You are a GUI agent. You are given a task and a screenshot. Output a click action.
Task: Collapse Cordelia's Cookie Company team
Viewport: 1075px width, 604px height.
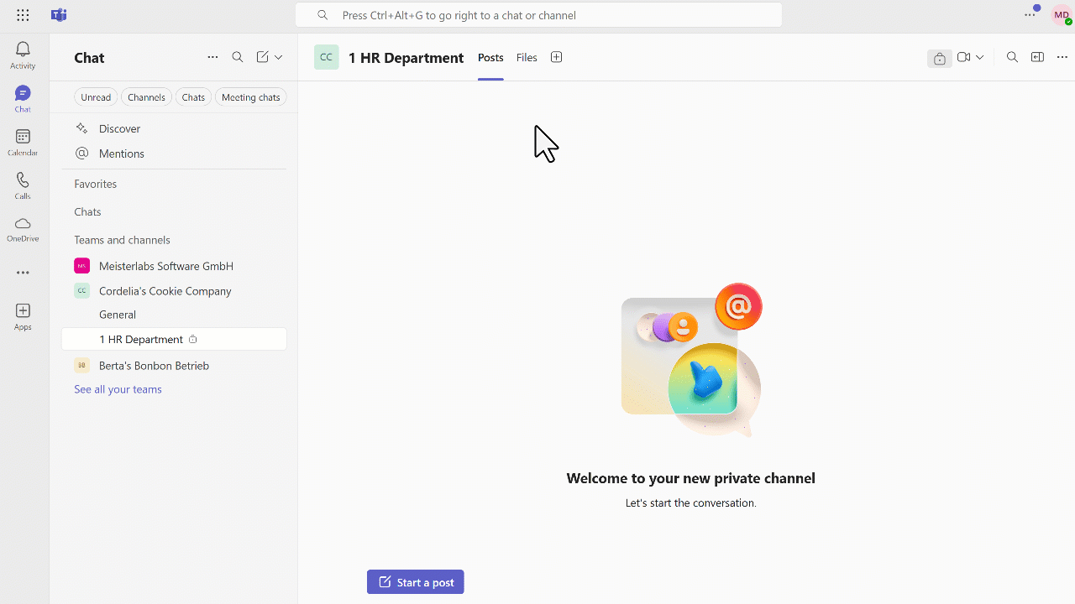coord(175,291)
